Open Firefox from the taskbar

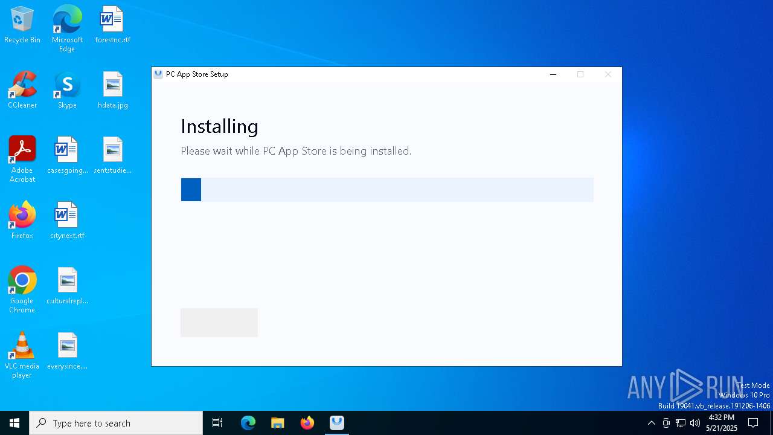(x=307, y=423)
